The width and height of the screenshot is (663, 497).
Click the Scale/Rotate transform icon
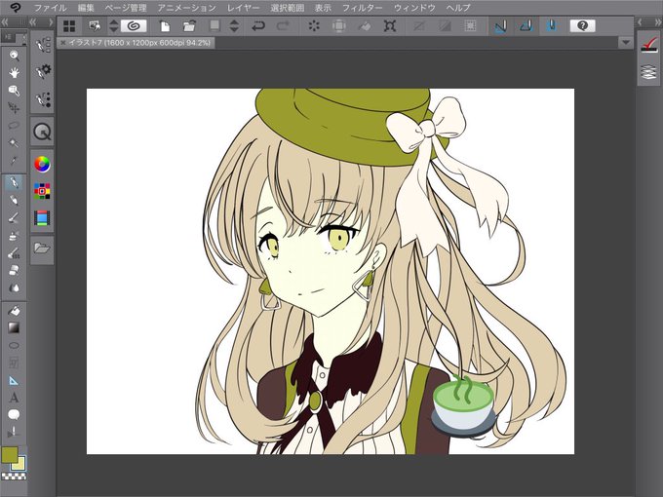click(389, 26)
